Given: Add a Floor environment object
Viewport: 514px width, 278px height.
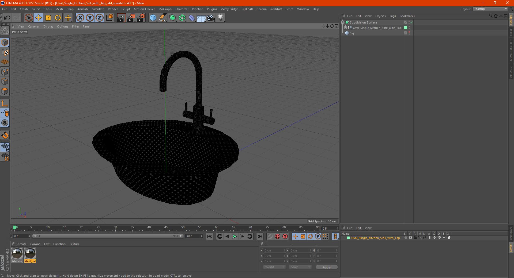Looking at the screenshot, I should coord(201,18).
